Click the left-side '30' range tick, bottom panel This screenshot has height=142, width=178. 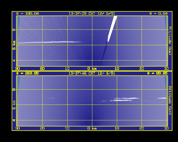18,128
